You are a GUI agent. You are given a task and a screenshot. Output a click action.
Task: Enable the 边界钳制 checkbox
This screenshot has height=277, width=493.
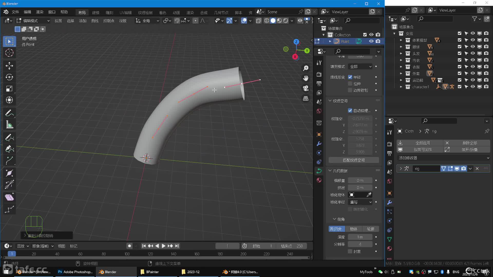[x=350, y=90]
